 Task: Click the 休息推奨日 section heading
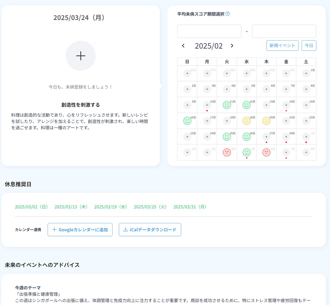[x=18, y=184]
